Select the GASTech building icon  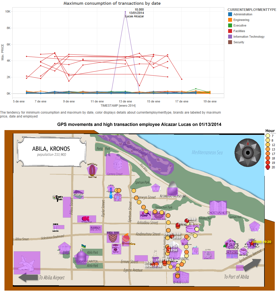coord(181,278)
